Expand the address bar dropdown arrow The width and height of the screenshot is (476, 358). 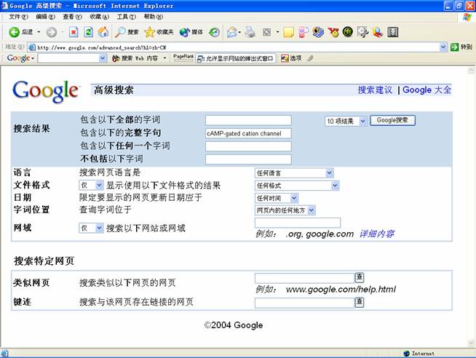coord(443,47)
